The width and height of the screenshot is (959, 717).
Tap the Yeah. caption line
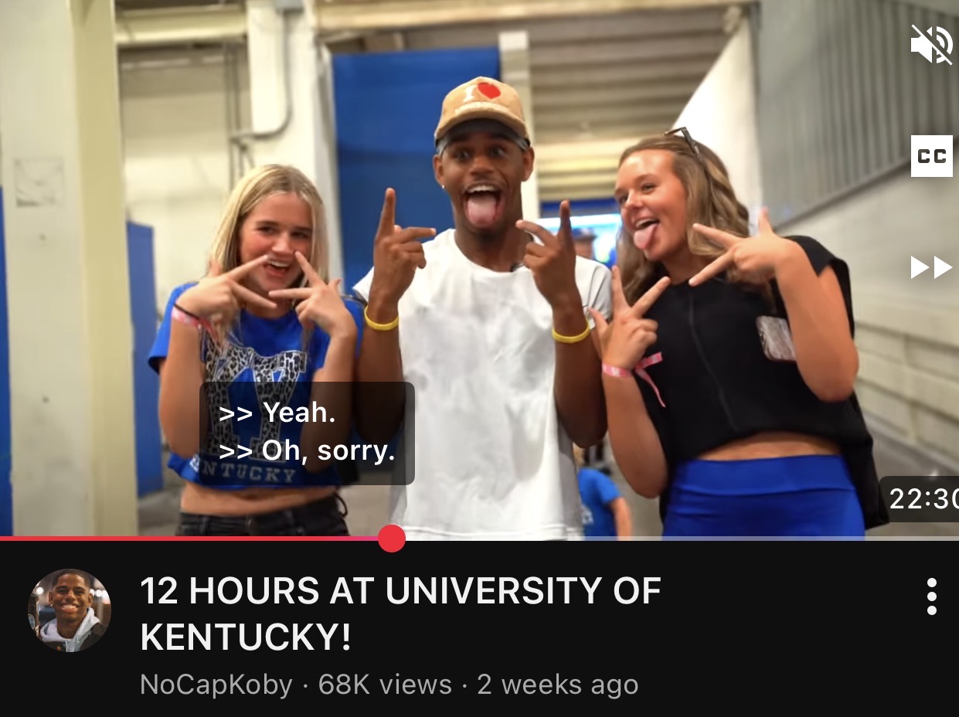[277, 413]
